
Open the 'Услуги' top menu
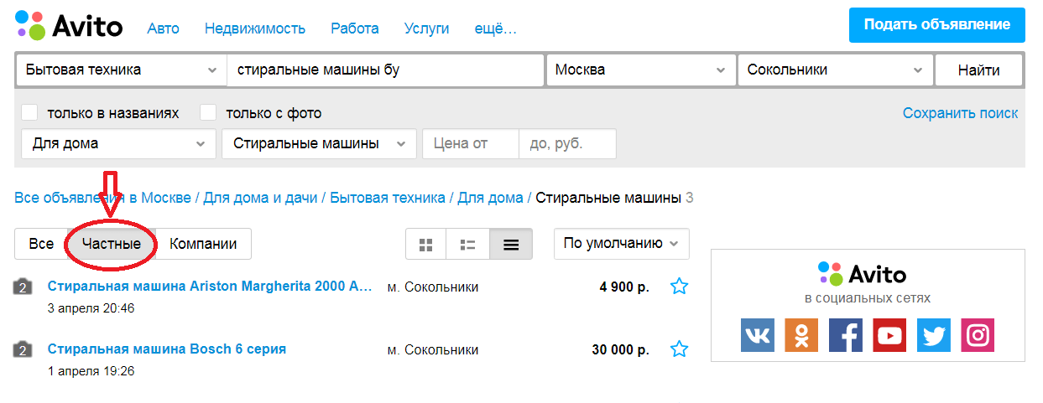[426, 28]
